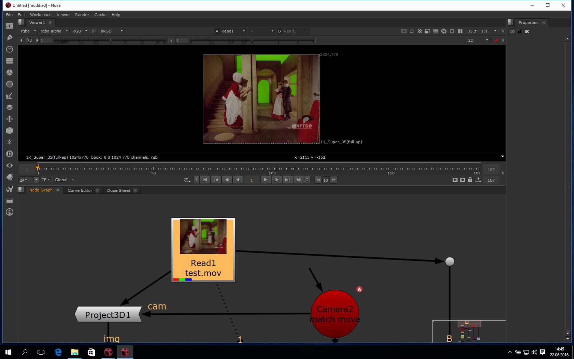The height and width of the screenshot is (359, 574).
Task: Open the MetaData nodes tag menu
Action: 9,177
